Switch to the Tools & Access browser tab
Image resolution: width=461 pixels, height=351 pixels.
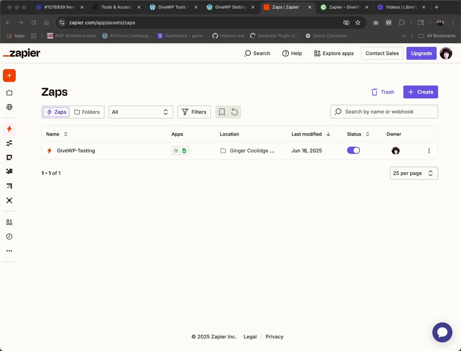(x=117, y=7)
